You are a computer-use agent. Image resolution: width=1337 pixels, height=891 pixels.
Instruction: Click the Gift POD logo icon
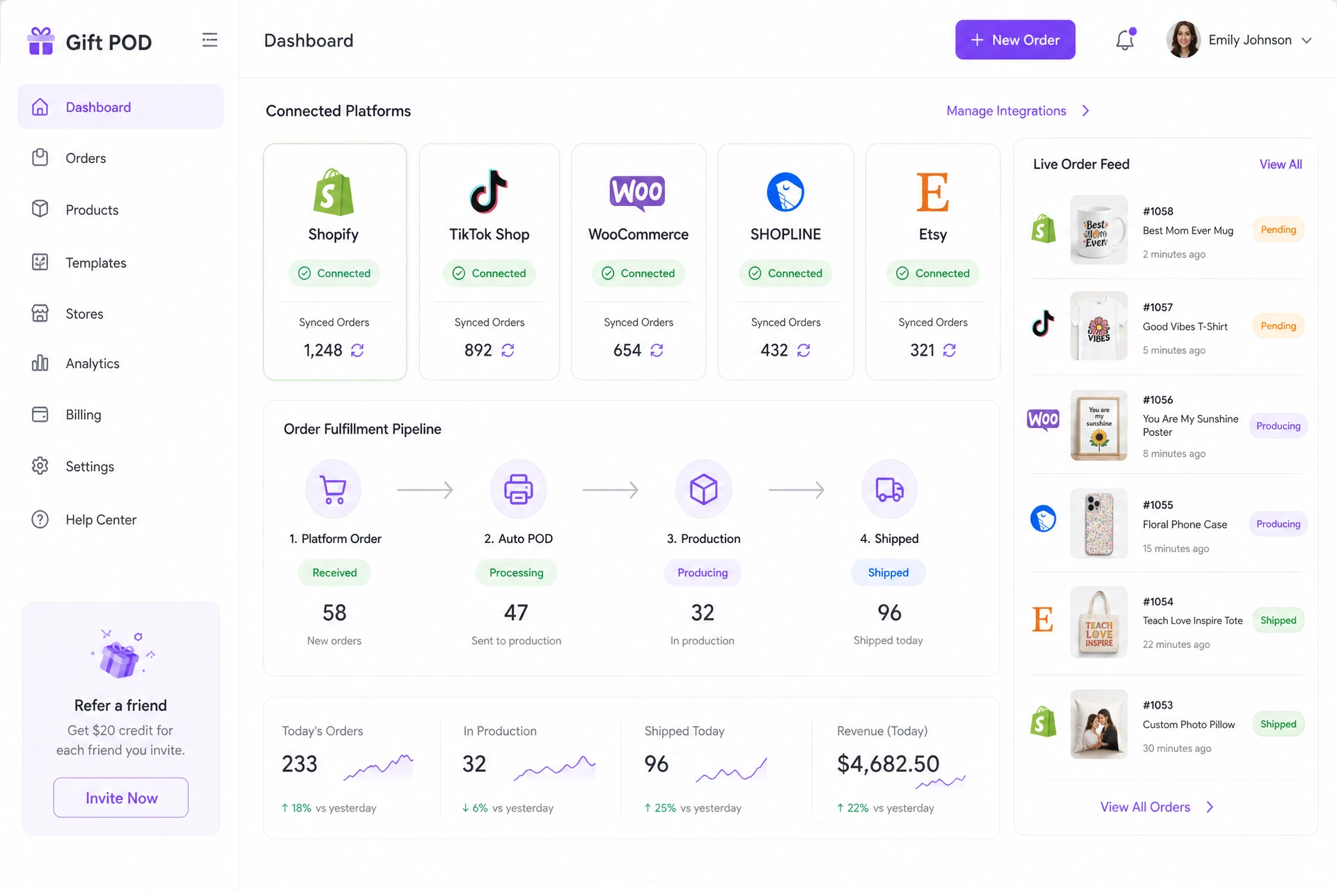pos(40,41)
